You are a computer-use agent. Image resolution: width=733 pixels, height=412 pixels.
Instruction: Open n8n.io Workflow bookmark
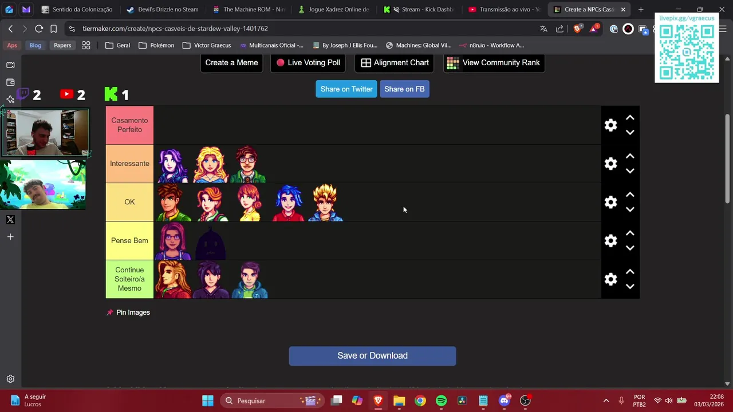[491, 45]
